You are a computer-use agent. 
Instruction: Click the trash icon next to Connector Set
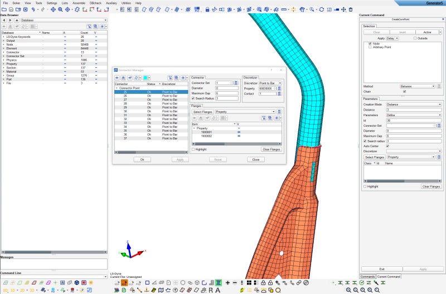point(236,83)
